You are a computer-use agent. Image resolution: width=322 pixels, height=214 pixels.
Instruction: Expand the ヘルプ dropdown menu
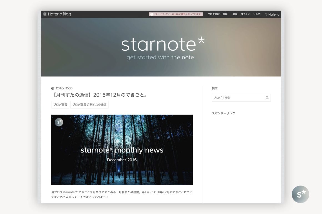tap(257, 14)
